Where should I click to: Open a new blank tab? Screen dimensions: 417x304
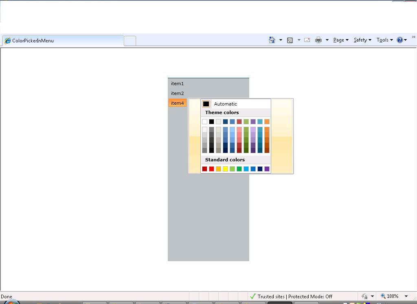[130, 41]
